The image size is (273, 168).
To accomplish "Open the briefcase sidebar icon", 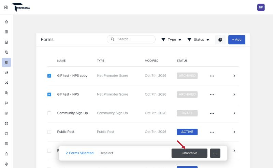I will click(6, 154).
